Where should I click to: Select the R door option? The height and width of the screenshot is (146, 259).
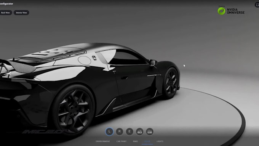click(x=120, y=132)
